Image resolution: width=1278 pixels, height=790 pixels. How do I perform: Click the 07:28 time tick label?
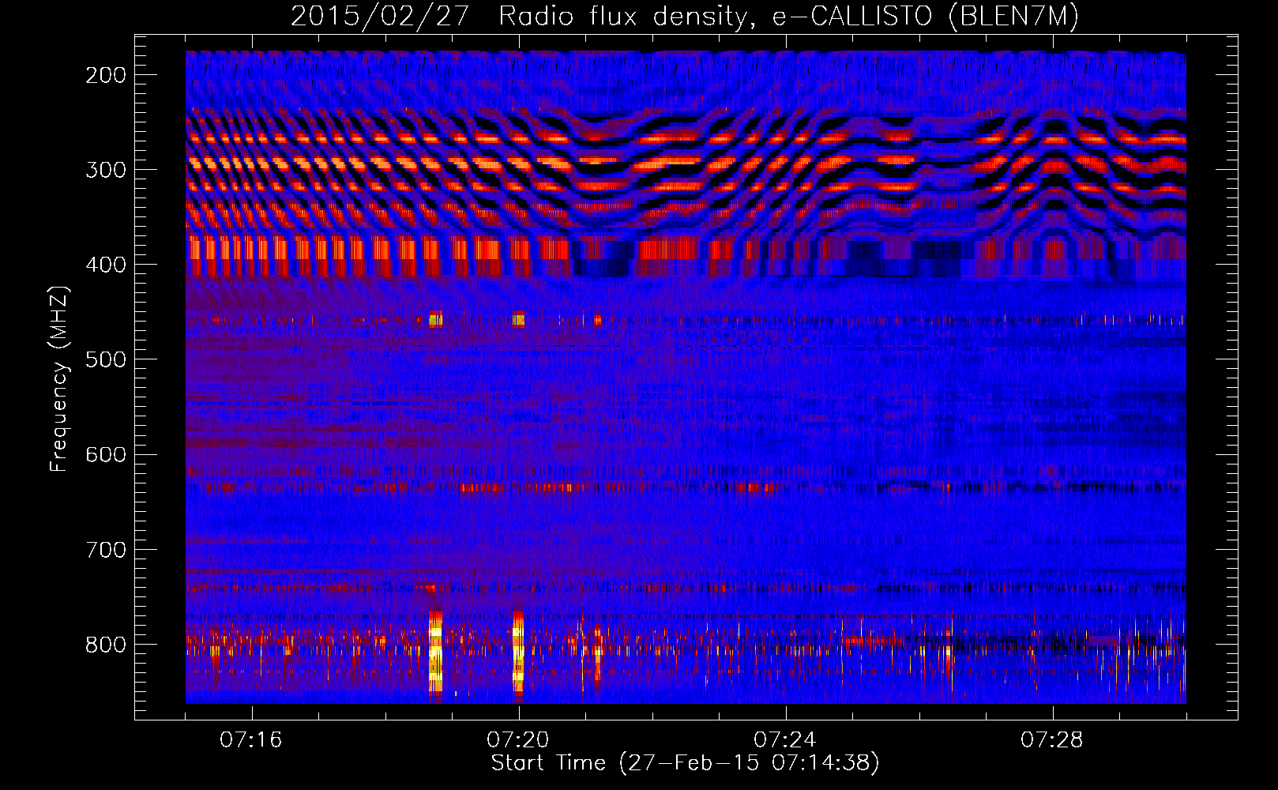tap(1052, 740)
